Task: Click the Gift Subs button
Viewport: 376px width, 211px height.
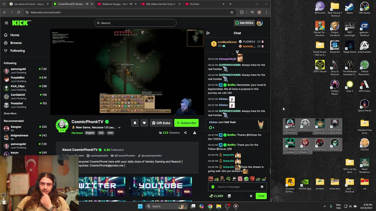Action: coord(161,123)
